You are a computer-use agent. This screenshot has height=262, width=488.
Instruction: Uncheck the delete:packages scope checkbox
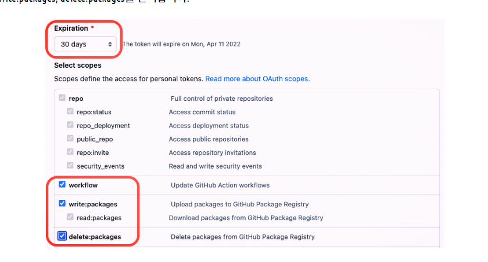click(x=62, y=236)
